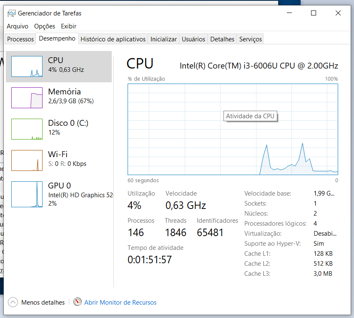Click the Virtualização Desabi... value

[325, 234]
